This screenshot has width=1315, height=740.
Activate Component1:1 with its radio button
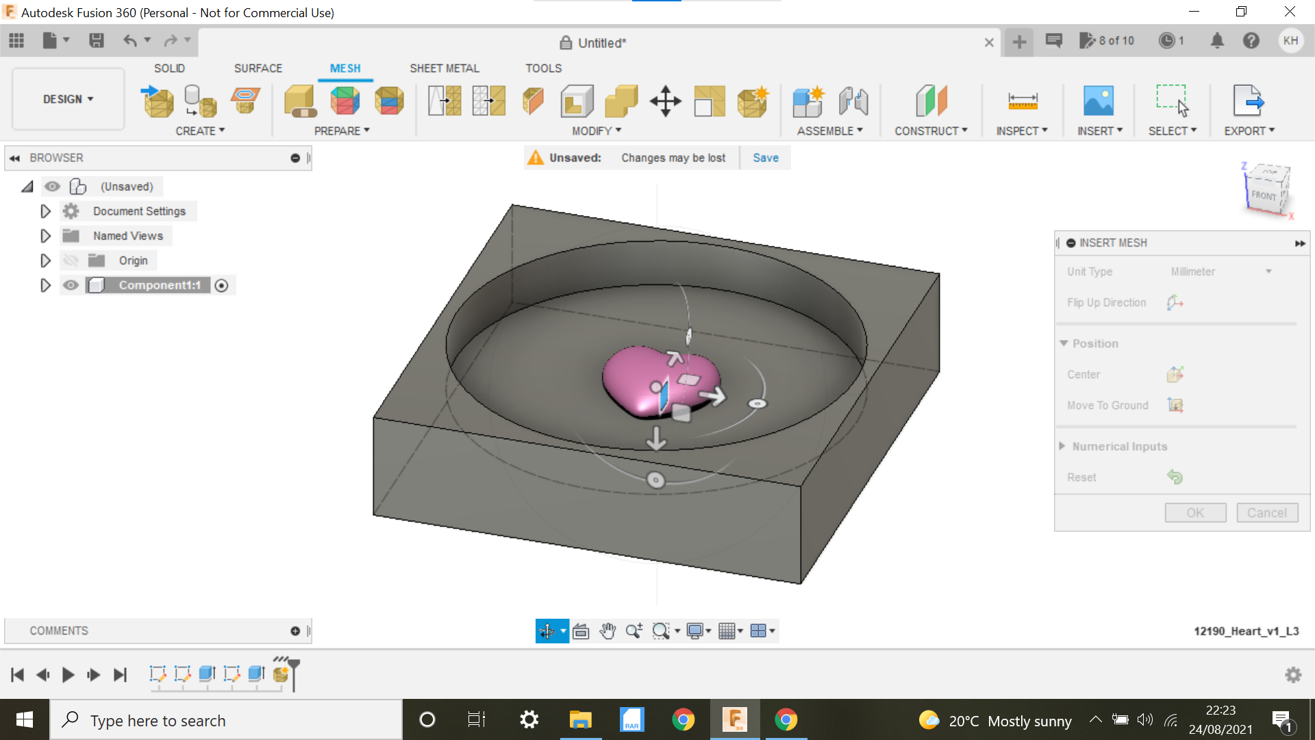(221, 285)
